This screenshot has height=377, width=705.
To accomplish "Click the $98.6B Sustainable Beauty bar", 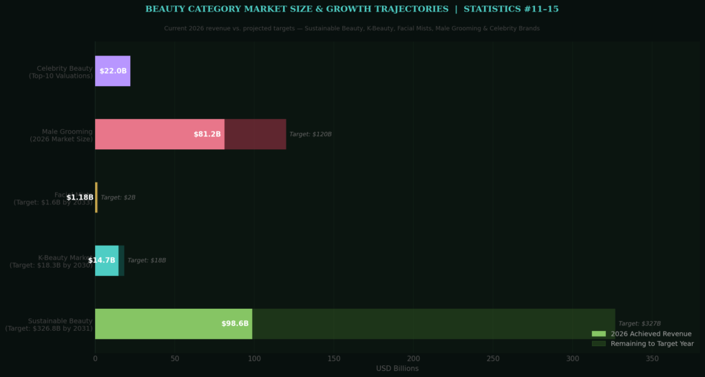I will coord(173,323).
